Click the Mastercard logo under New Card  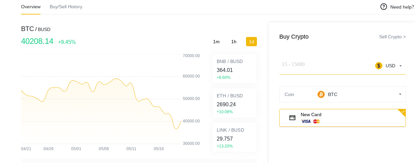pos(317,121)
